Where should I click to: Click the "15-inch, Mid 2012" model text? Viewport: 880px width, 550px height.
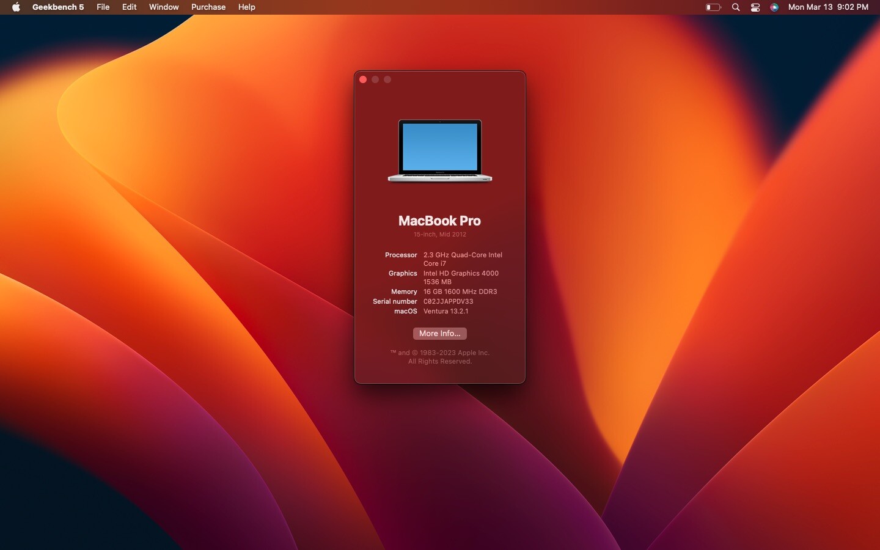coord(440,235)
